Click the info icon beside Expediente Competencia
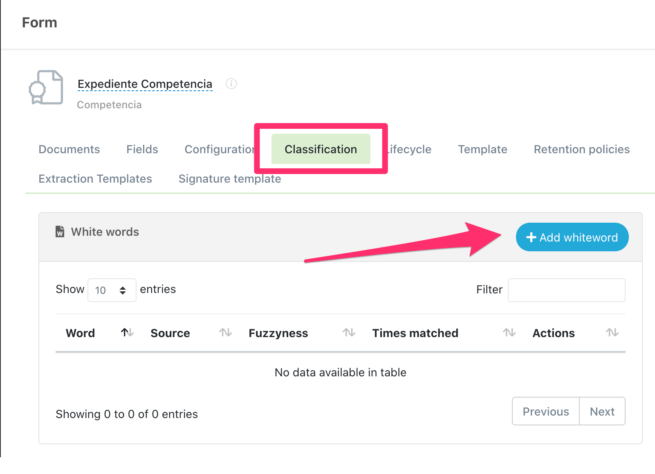This screenshot has width=655, height=474. [x=231, y=84]
